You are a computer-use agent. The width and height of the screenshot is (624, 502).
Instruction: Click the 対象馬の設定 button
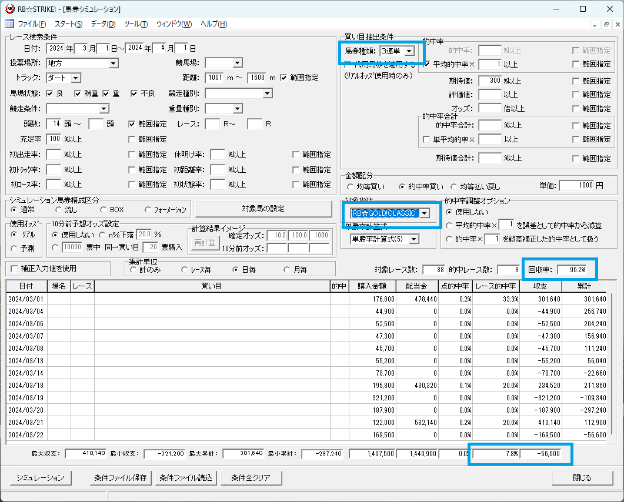[263, 209]
